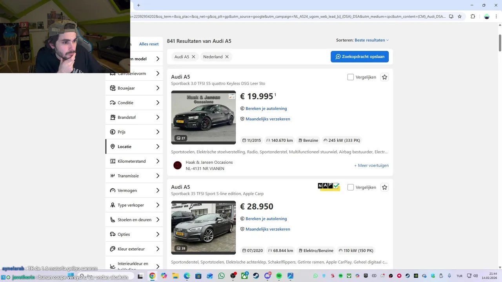The image size is (502, 282).
Task: Open File Explorer in the taskbar
Action: point(175,276)
